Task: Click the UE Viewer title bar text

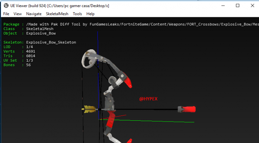Action: [60, 6]
